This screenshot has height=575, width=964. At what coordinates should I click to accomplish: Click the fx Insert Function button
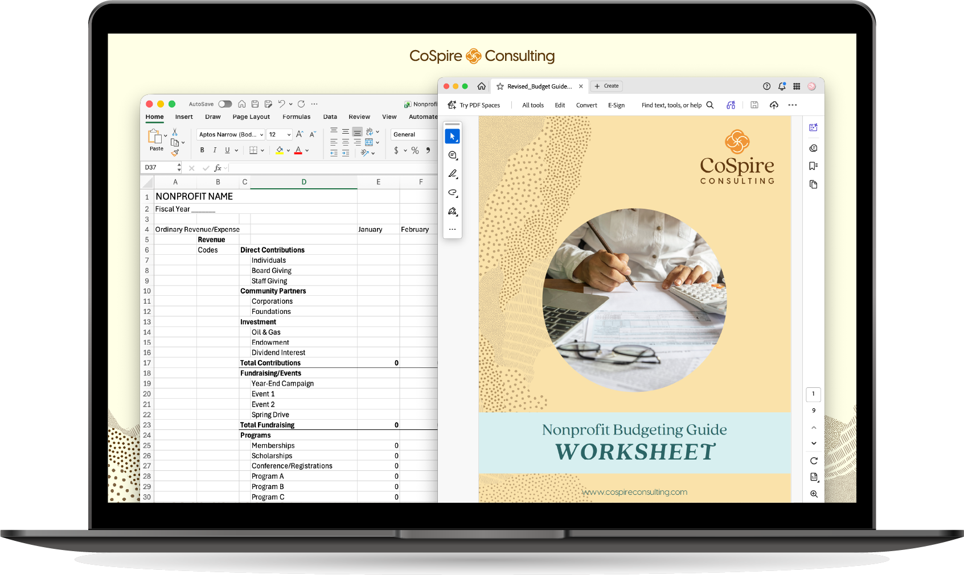(218, 168)
